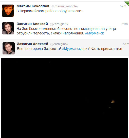This screenshot has height=138, width=129.
Task: Select the tweet about Зое Космодемьянской
Action: (67, 31)
